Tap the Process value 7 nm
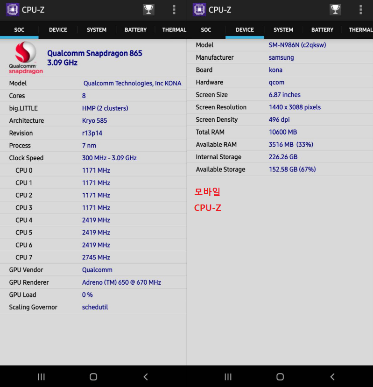Viewport: 373px width, 387px height. tap(89, 146)
